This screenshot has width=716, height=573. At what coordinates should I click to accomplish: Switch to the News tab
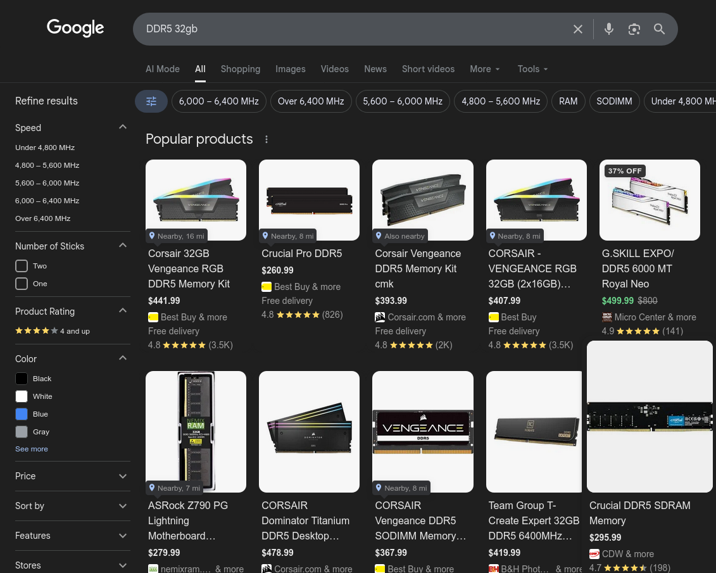[x=375, y=69]
